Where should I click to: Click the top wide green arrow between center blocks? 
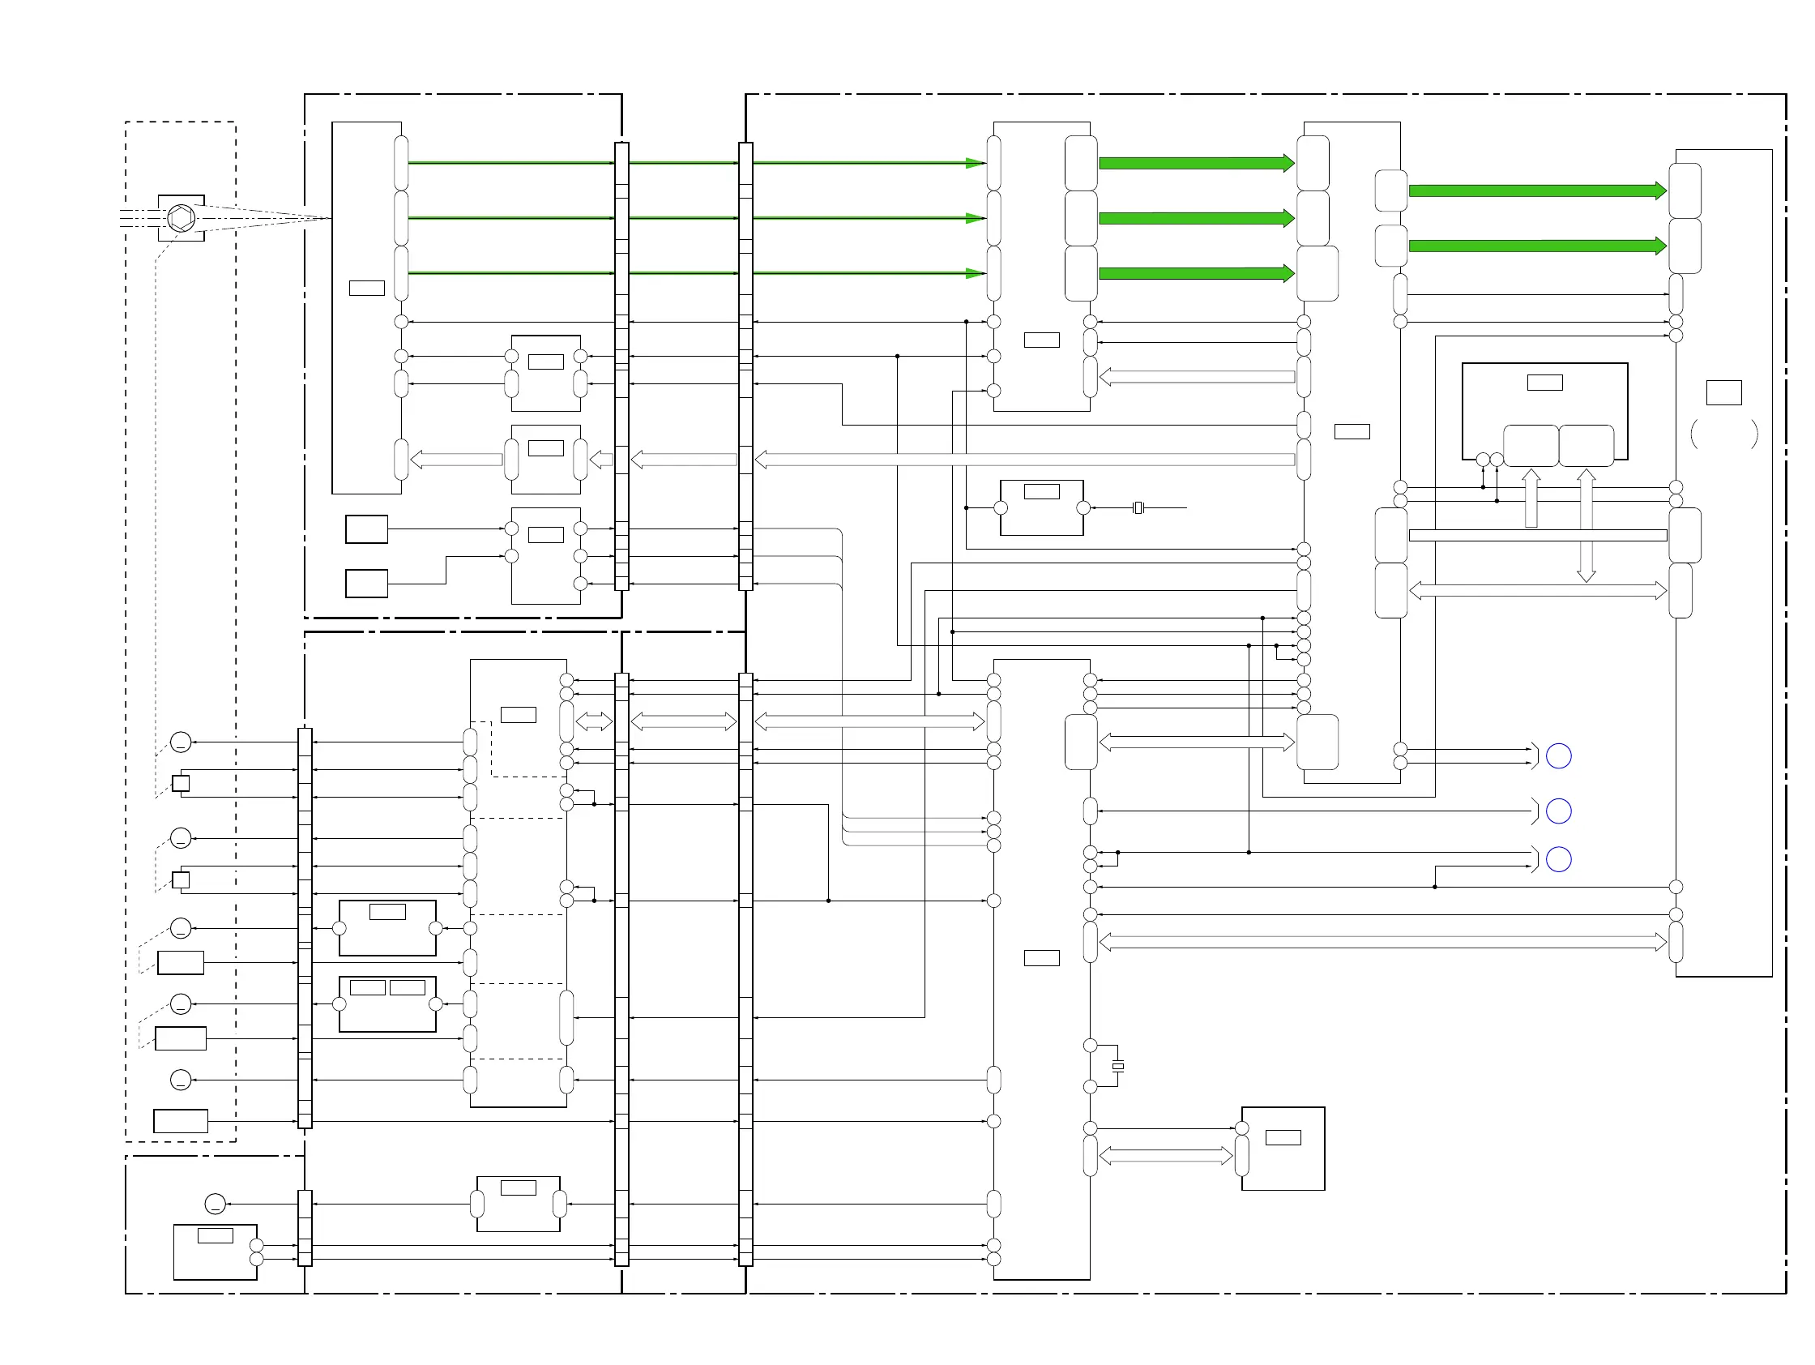pos(1195,164)
